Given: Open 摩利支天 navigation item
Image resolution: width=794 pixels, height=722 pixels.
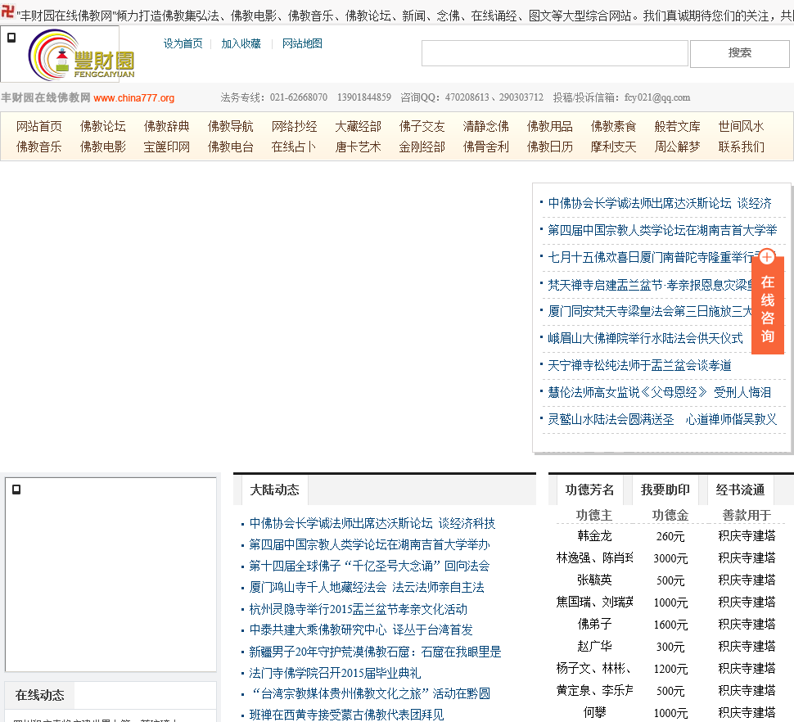Looking at the screenshot, I should (613, 147).
